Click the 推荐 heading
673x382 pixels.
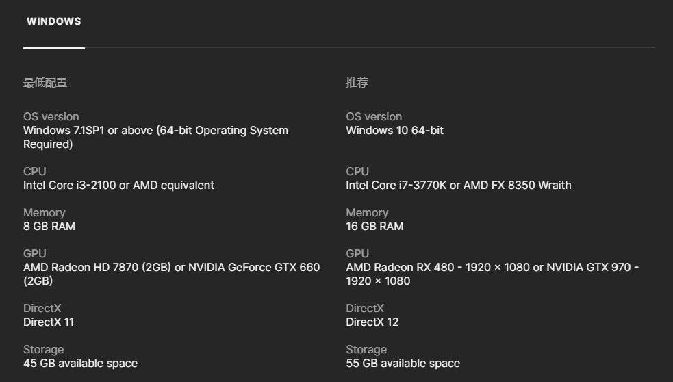point(357,82)
